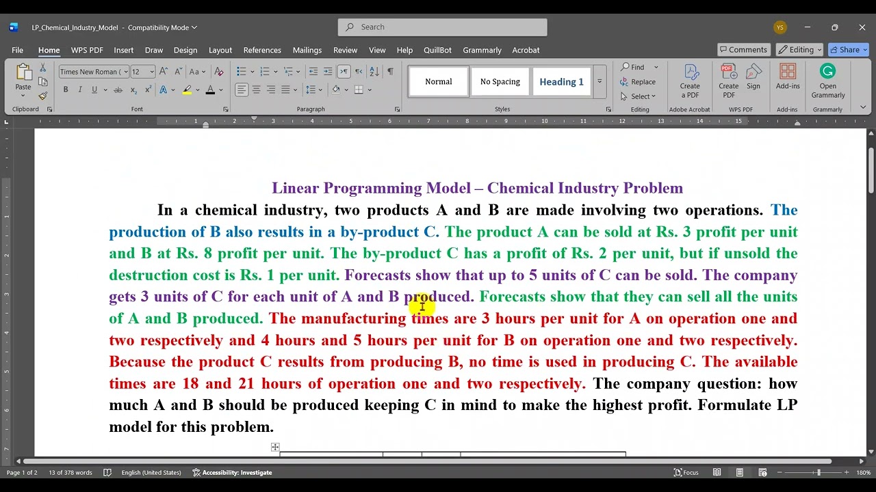The image size is (876, 492).
Task: Click Replace in the Editing group
Action: point(638,82)
